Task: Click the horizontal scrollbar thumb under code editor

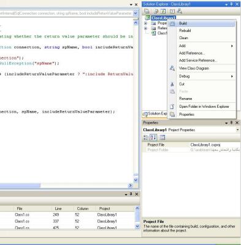Action: point(20,186)
